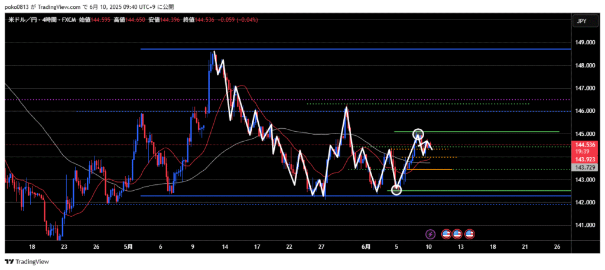Select the lower white circle marker near 142.5
Image resolution: width=605 pixels, height=270 pixels.
(396, 190)
